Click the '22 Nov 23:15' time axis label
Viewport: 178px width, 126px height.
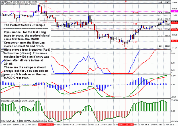click(x=18, y=125)
